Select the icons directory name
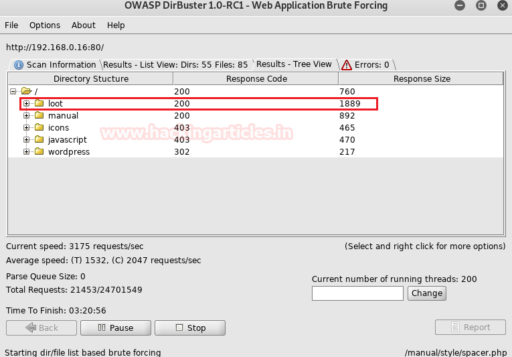The height and width of the screenshot is (357, 512). [59, 128]
